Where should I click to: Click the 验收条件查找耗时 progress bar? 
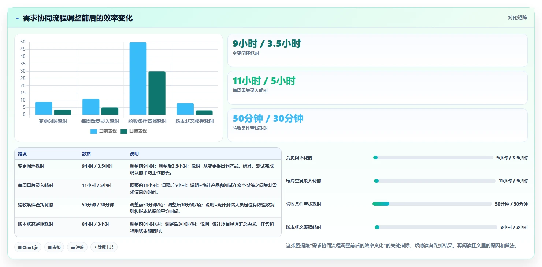(x=432, y=204)
